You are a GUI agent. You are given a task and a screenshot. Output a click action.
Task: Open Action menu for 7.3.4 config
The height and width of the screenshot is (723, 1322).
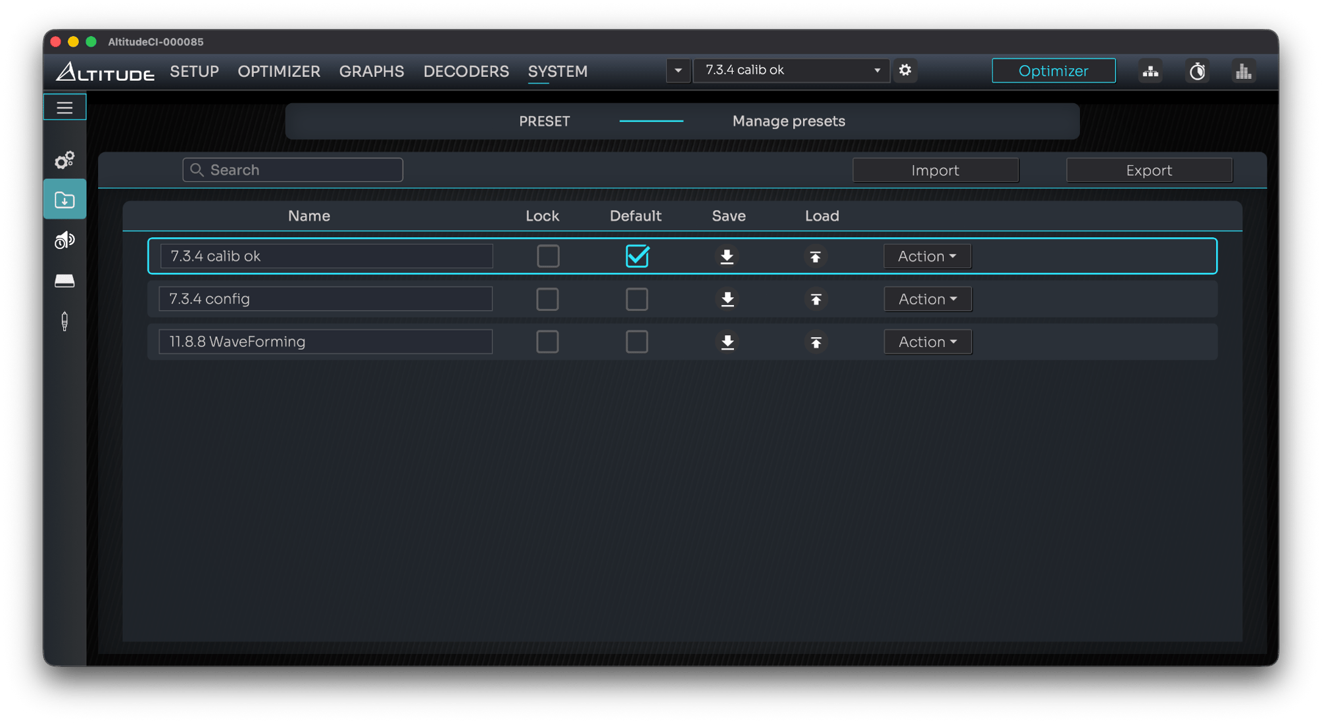(x=928, y=299)
